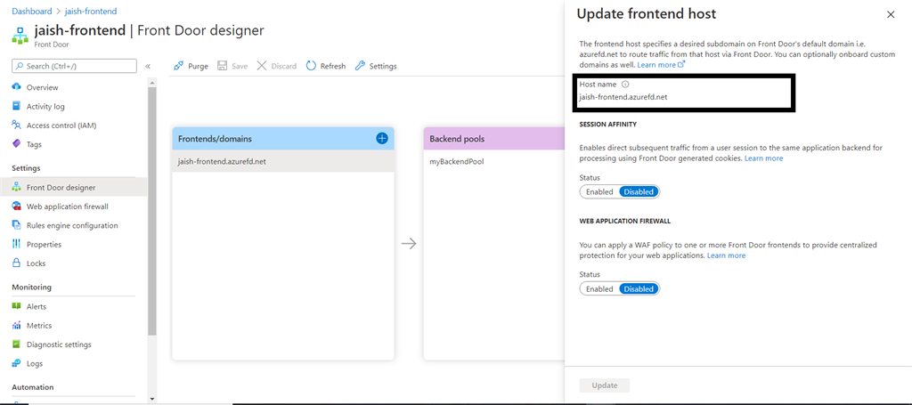Select Disabled for Session Affinity
Screen dimensions: 912x405
coord(639,191)
